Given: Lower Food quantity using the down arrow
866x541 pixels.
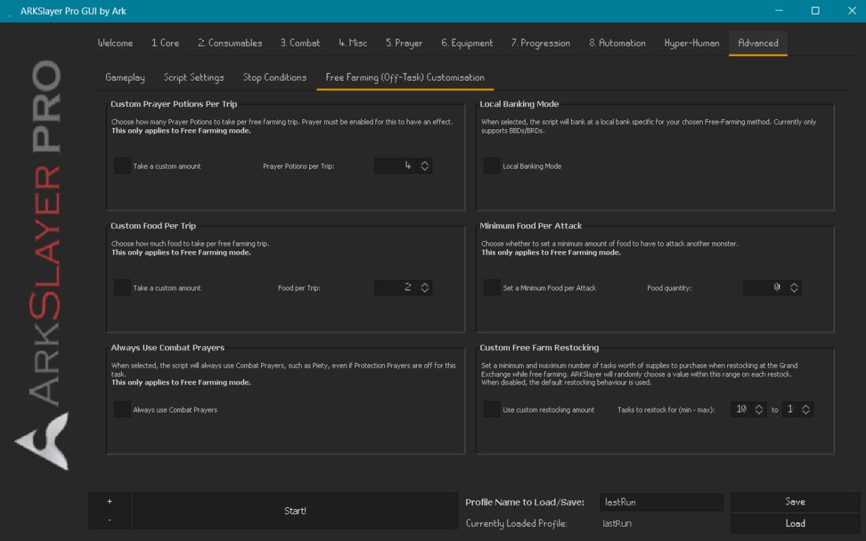Looking at the screenshot, I should (x=794, y=291).
